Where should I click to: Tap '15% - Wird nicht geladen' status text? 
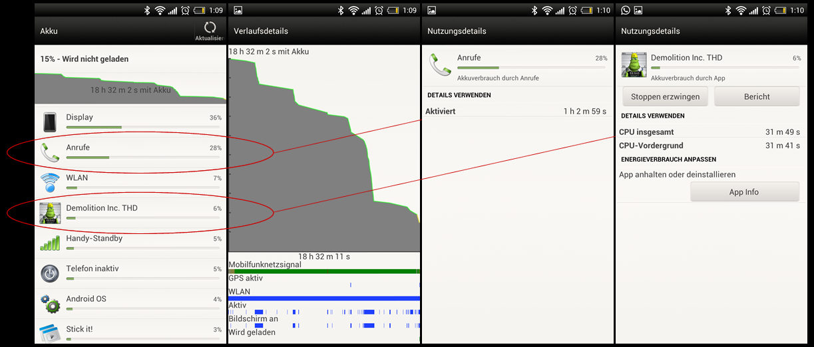[x=85, y=59]
